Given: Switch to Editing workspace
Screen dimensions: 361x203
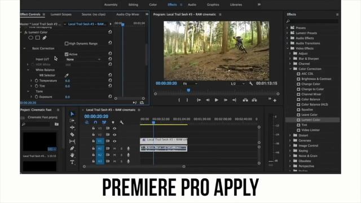Looking at the screenshot, I should (x=133, y=5).
